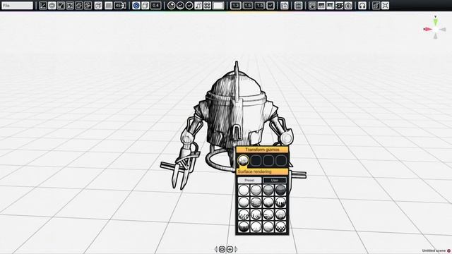Viewport: 452px width, 254px height.
Task: Click the white 3D cube icon
Action: click(98, 6)
